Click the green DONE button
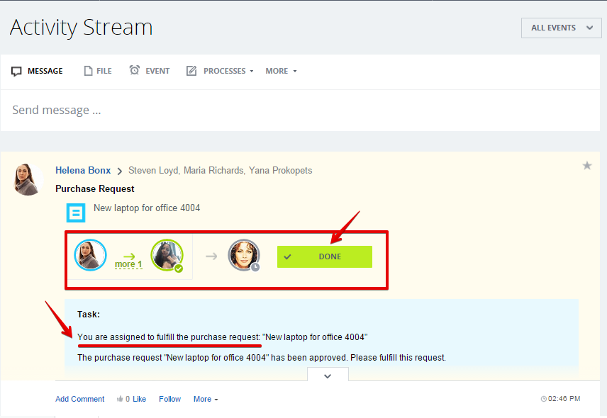The width and height of the screenshot is (607, 418). [324, 256]
